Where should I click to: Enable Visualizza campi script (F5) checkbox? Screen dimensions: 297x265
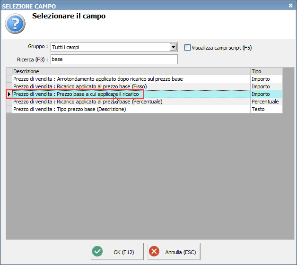click(187, 48)
